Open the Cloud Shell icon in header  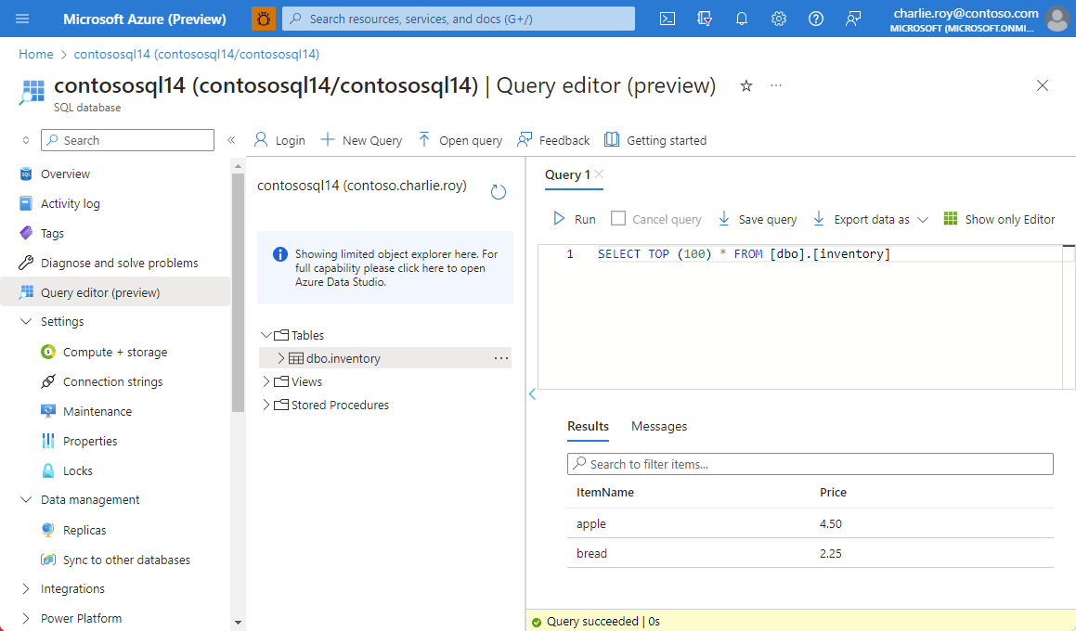(x=668, y=19)
